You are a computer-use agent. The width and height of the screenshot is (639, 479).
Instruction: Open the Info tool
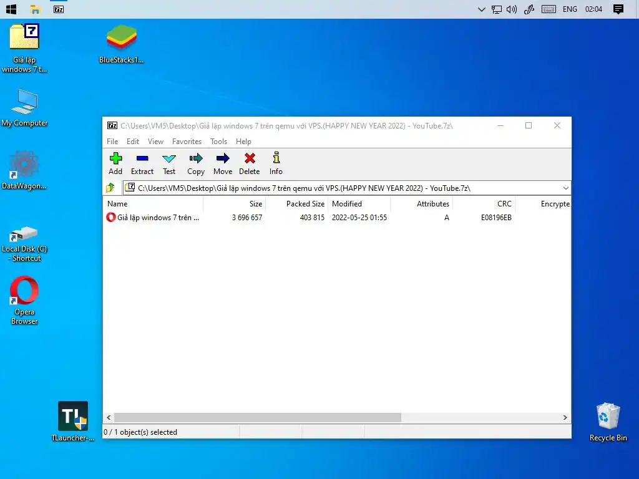(x=276, y=164)
